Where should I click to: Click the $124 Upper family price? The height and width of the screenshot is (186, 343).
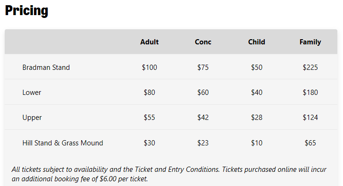310,118
